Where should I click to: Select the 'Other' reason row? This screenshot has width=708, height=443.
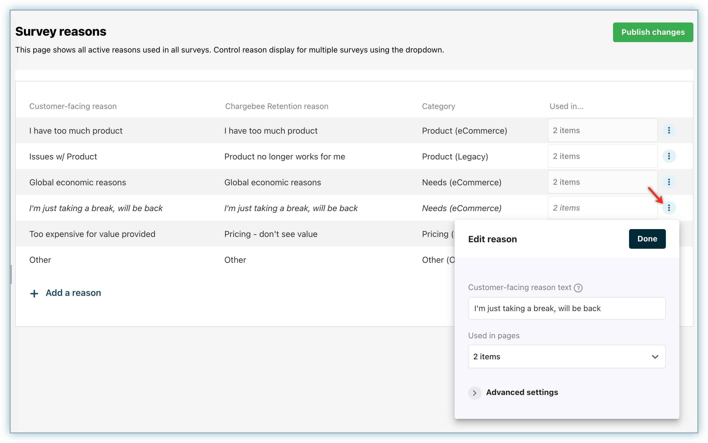click(40, 260)
